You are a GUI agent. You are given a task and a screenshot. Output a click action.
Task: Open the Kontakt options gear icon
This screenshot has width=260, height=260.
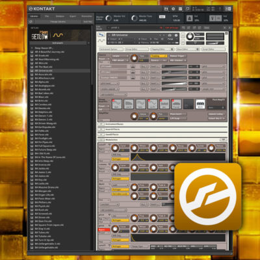tap(173, 9)
